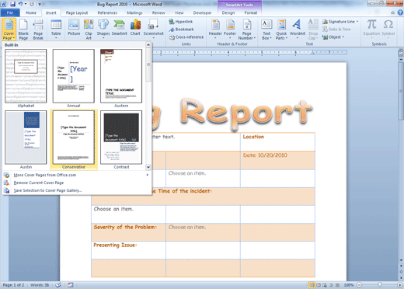The height and width of the screenshot is (289, 404).
Task: Open Word Help question mark
Action: [400, 12]
